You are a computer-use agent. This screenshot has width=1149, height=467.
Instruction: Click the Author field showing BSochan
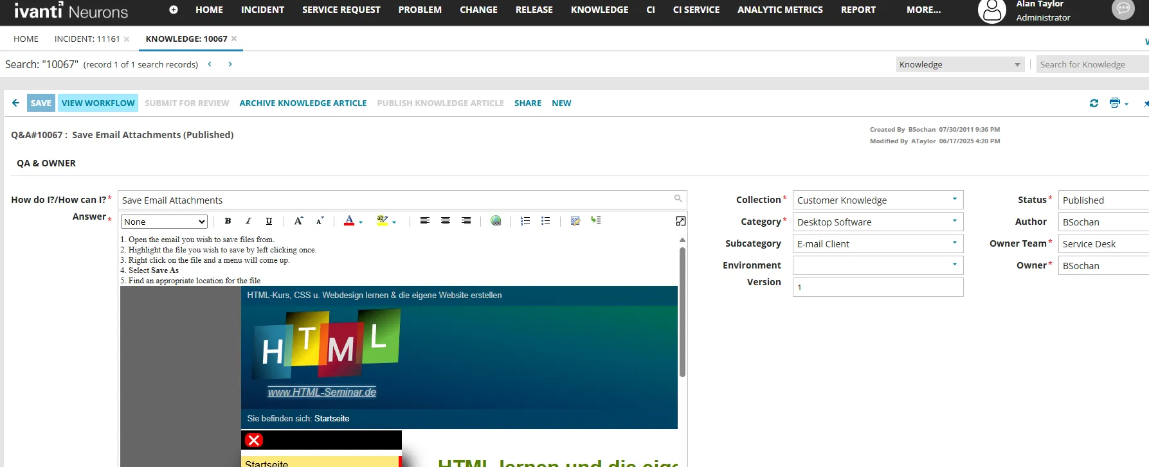(x=1103, y=222)
